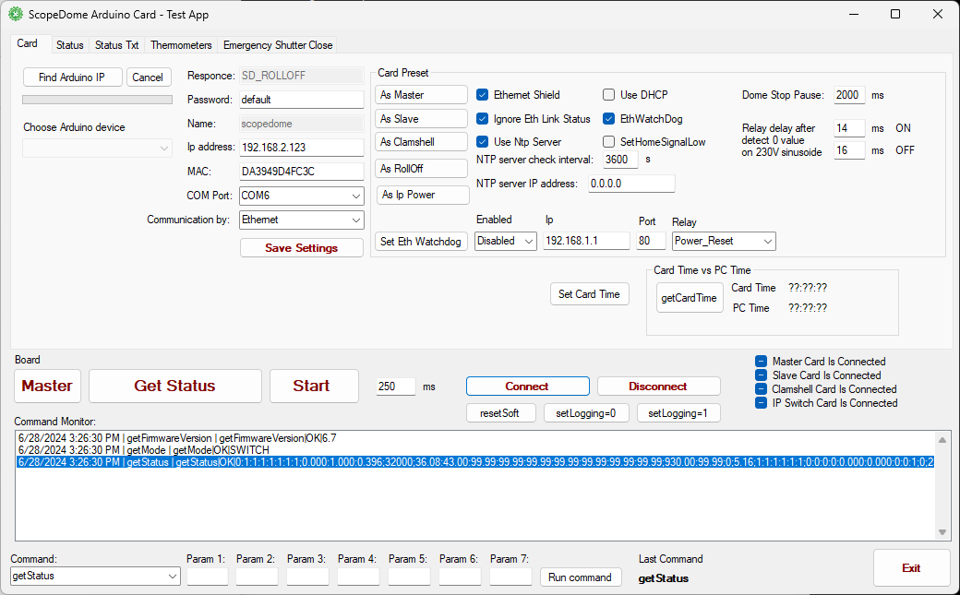Viewport: 960px width, 595px height.
Task: Apply the As RollOff card preset
Action: pos(421,168)
